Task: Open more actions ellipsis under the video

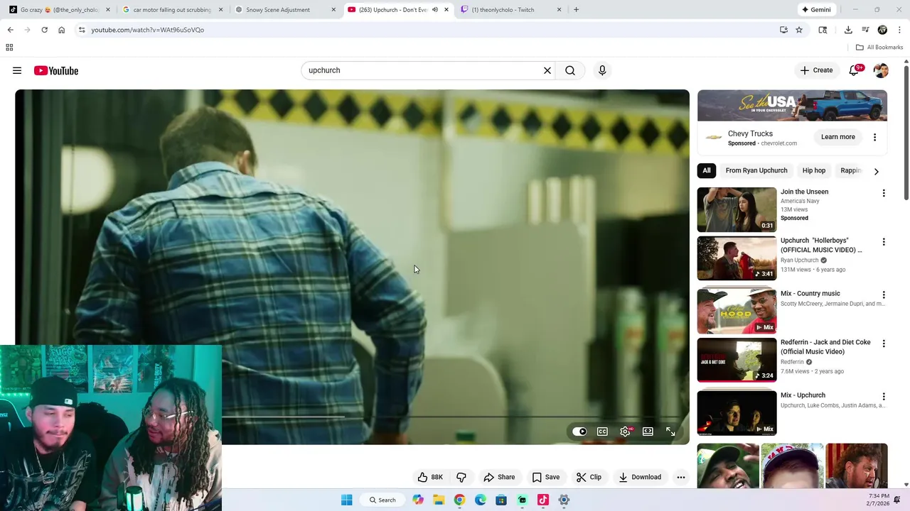Action: point(681,477)
